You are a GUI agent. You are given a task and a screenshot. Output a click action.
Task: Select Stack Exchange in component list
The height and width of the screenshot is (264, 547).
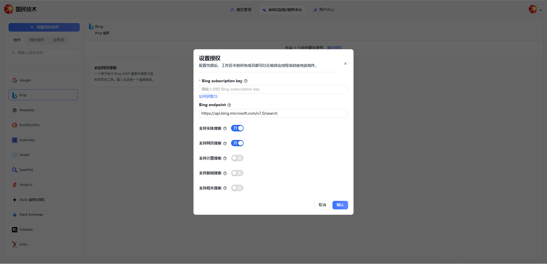(x=43, y=215)
